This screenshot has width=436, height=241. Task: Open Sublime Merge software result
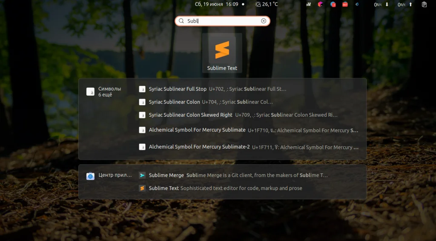[249, 175]
